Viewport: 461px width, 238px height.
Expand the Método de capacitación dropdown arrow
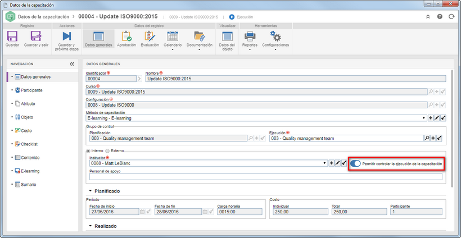[x=424, y=118]
